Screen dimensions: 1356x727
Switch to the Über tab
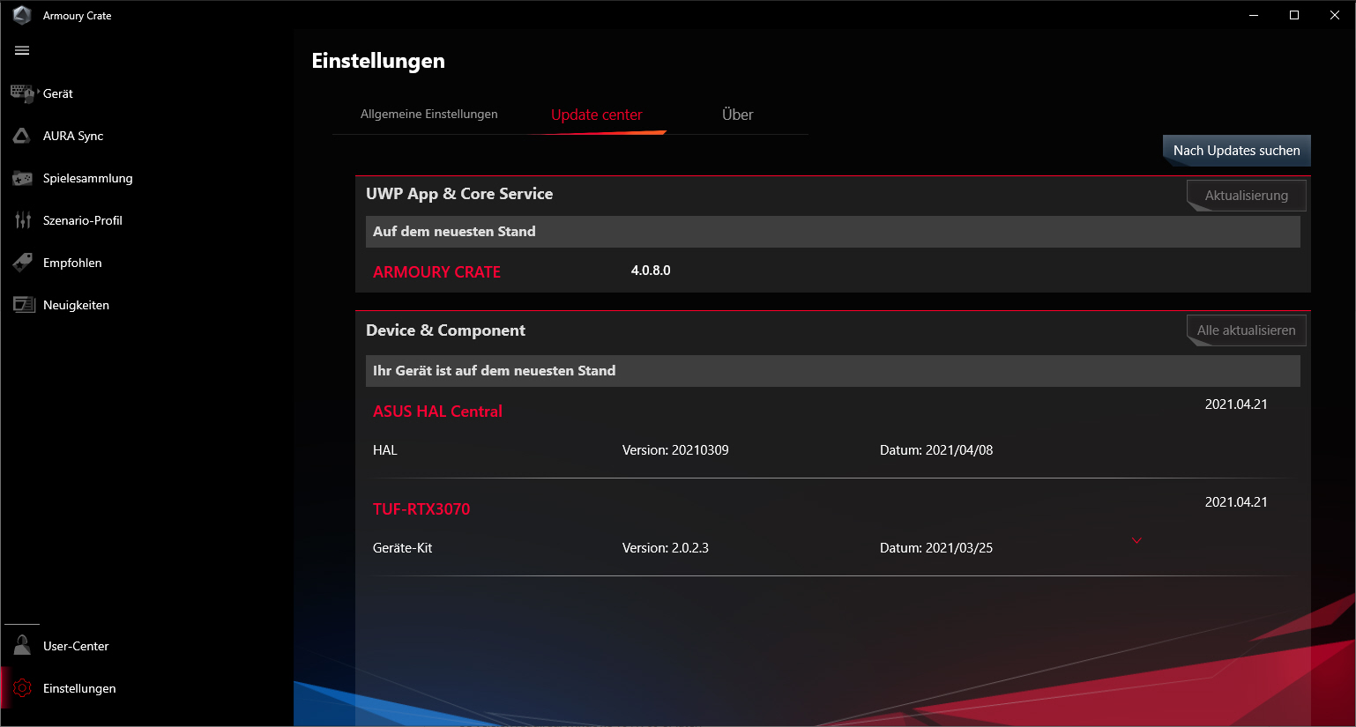(738, 115)
